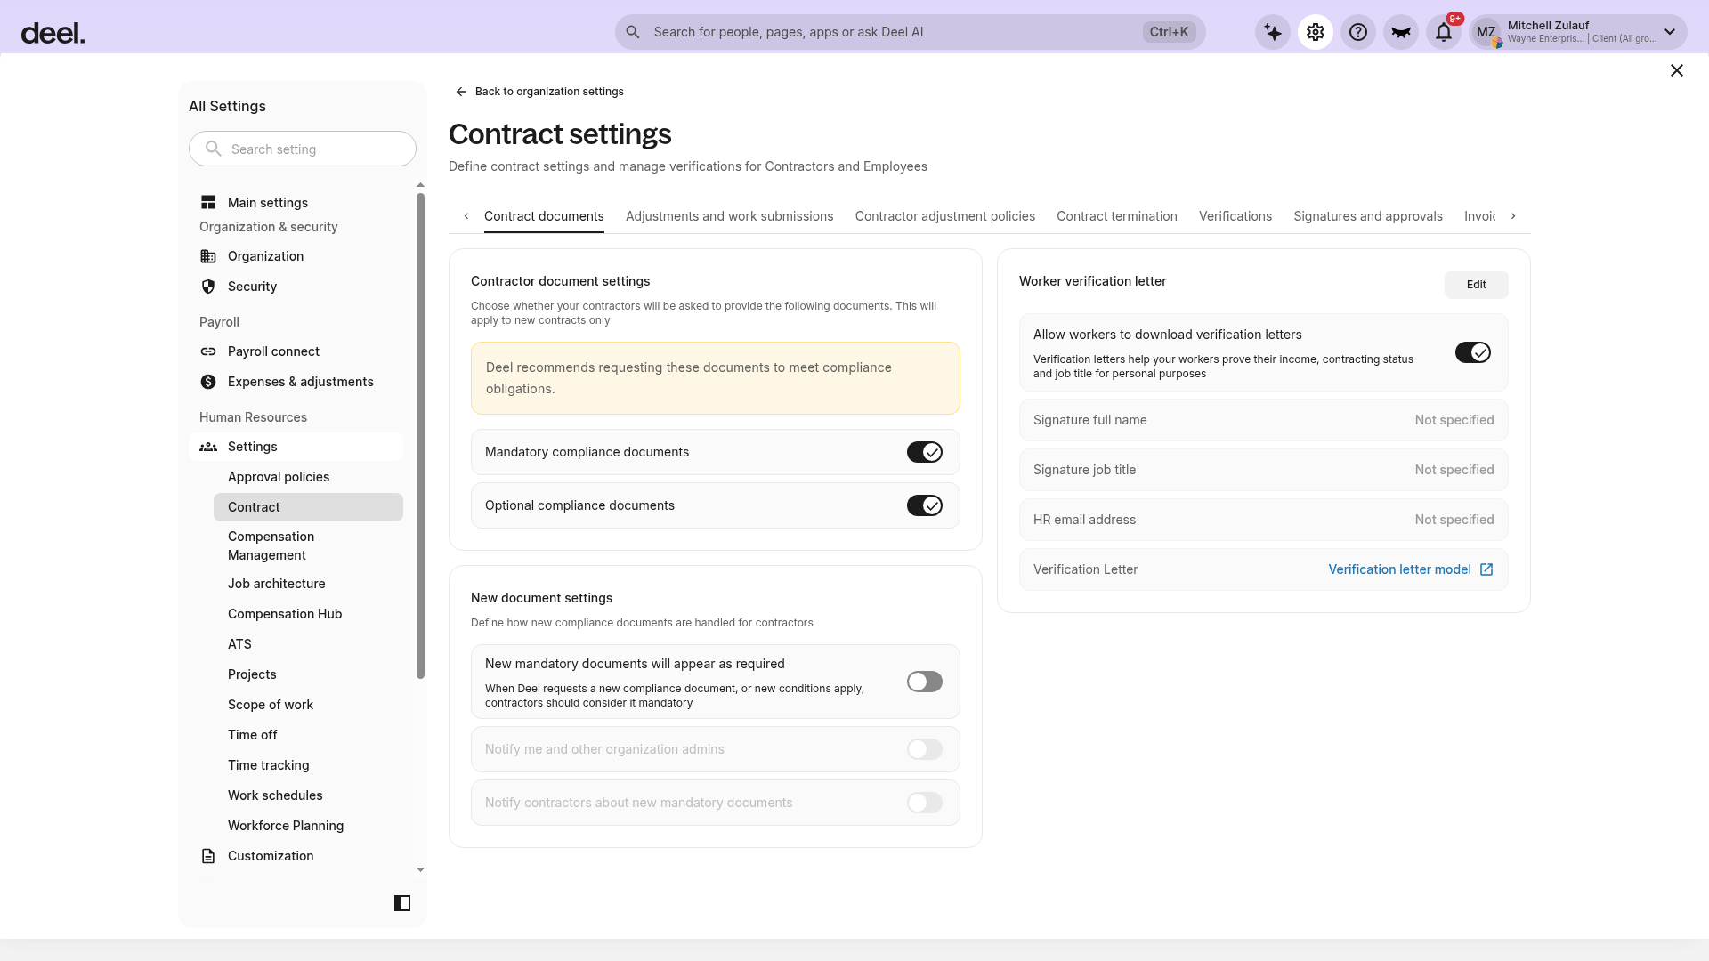Open the settings gear icon in header
Screen dimensions: 1709x961
click(1316, 32)
